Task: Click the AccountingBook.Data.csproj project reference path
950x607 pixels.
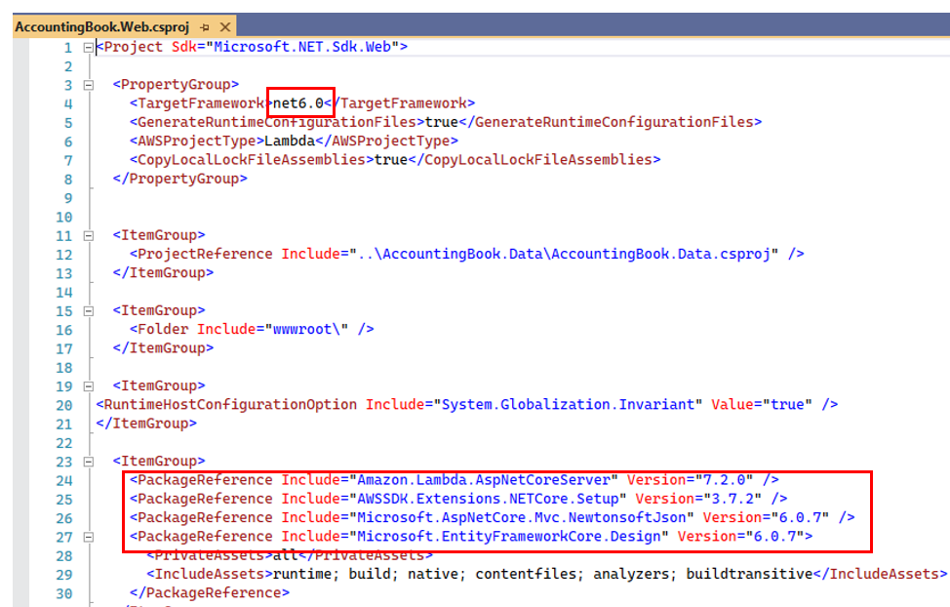Action: coord(564,254)
